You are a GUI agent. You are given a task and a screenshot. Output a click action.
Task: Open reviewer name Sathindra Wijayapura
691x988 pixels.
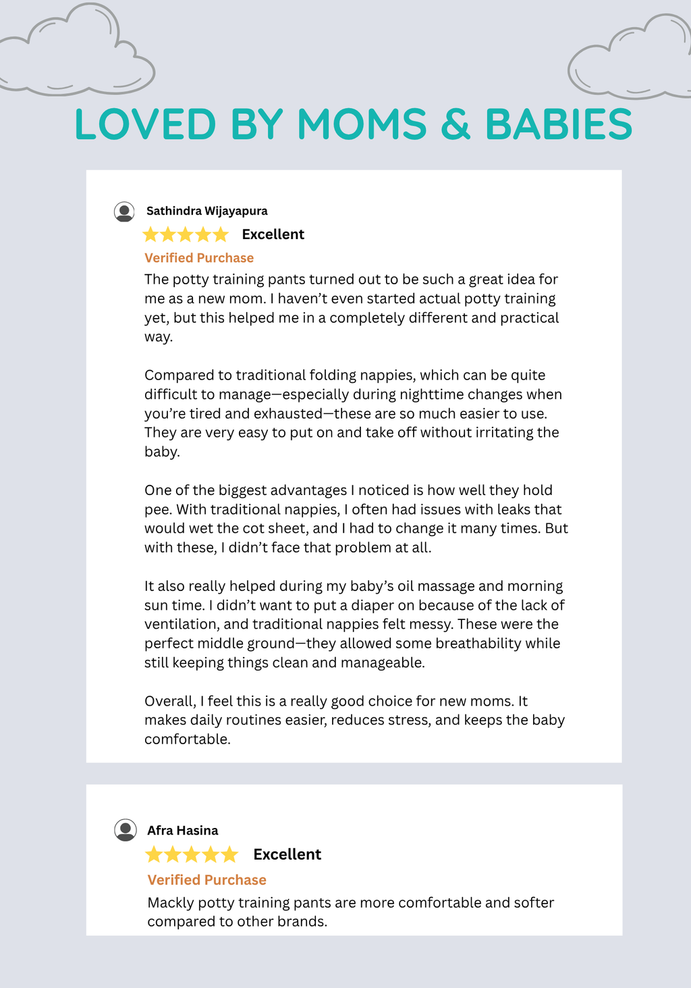207,211
